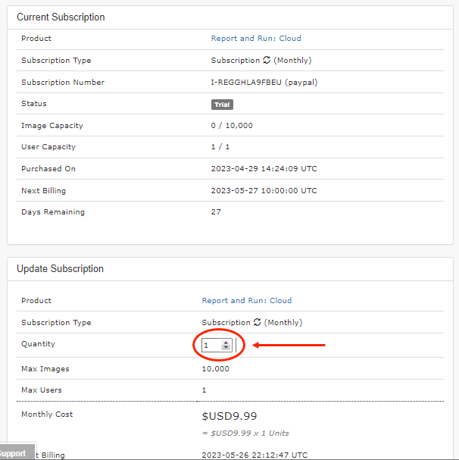Screen dimensions: 459x460
Task: Open Report and Run: Cloud link in Update Subscription
Action: tap(246, 301)
